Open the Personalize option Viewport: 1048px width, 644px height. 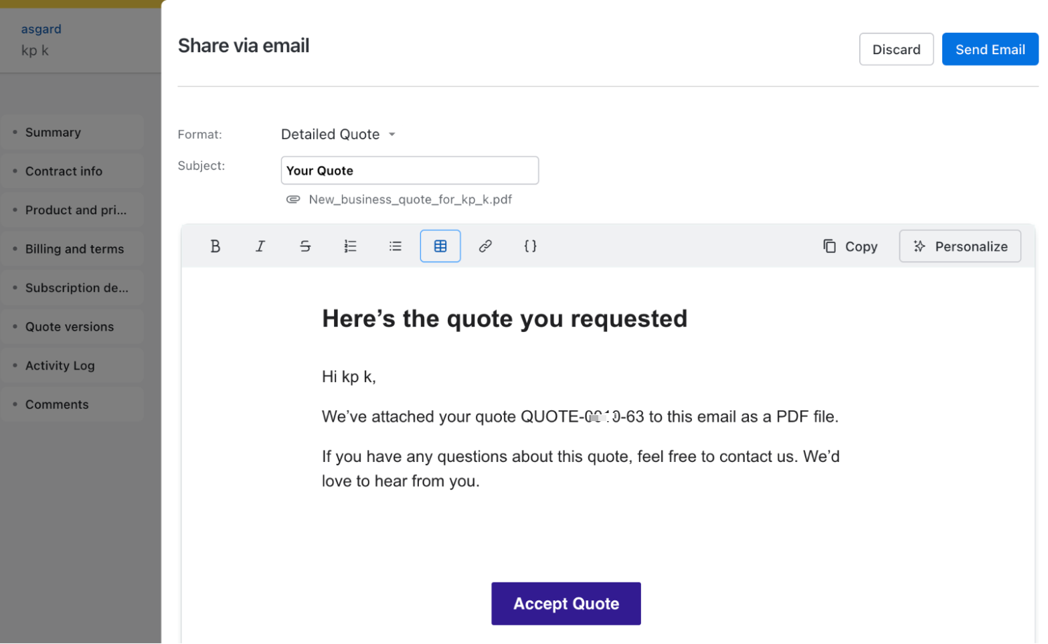960,246
